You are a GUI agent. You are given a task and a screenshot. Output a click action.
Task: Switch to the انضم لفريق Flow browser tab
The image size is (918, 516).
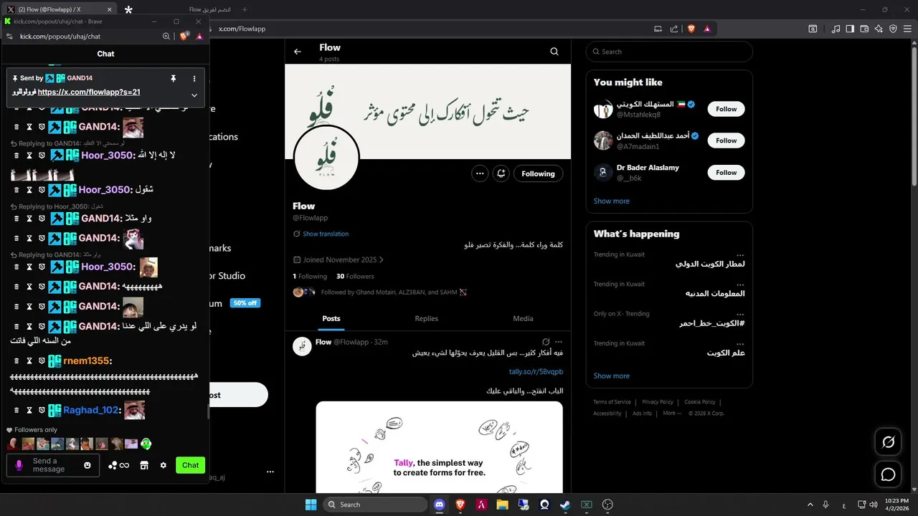211,9
